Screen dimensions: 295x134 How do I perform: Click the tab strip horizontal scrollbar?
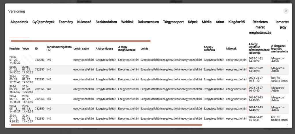tap(81, 41)
